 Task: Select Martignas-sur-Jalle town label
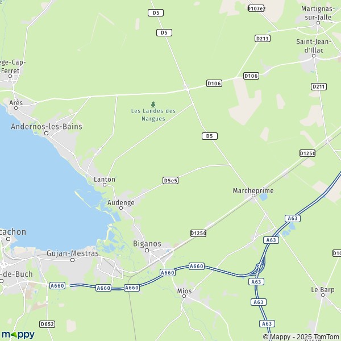[318, 13]
